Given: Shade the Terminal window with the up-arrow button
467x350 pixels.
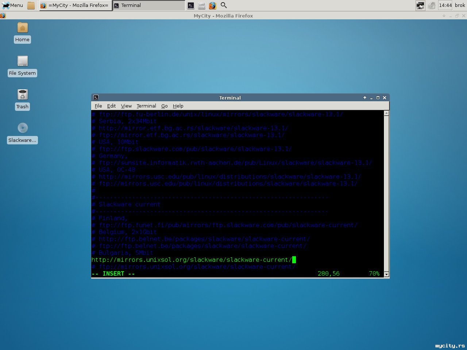Looking at the screenshot, I should pos(364,98).
